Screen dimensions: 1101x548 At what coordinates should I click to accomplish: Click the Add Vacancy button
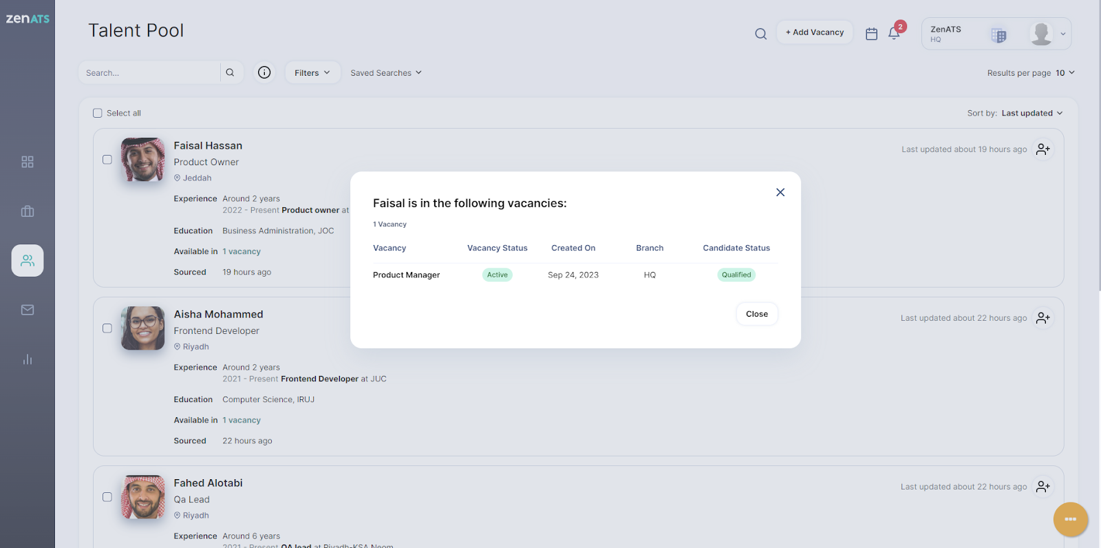click(815, 32)
